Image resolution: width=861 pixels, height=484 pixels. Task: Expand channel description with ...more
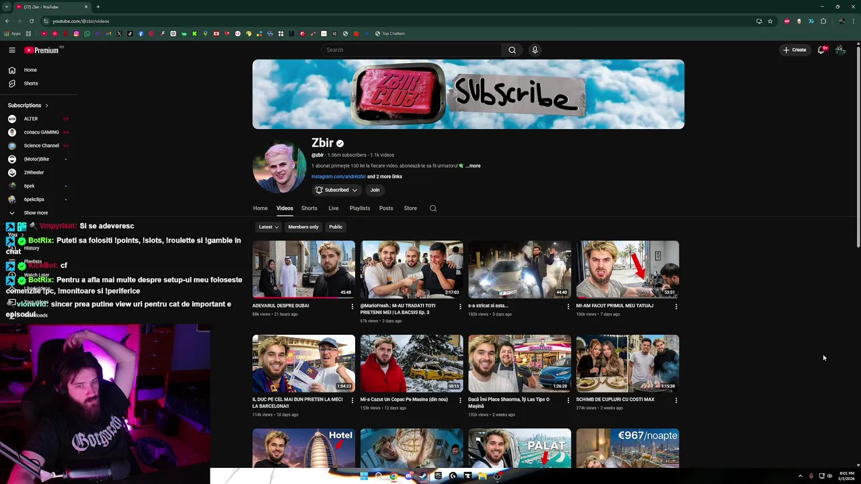pyautogui.click(x=474, y=166)
